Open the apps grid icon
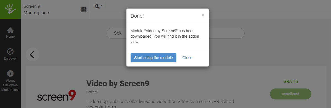Viewport: 331px width, 108px height. [84, 9]
